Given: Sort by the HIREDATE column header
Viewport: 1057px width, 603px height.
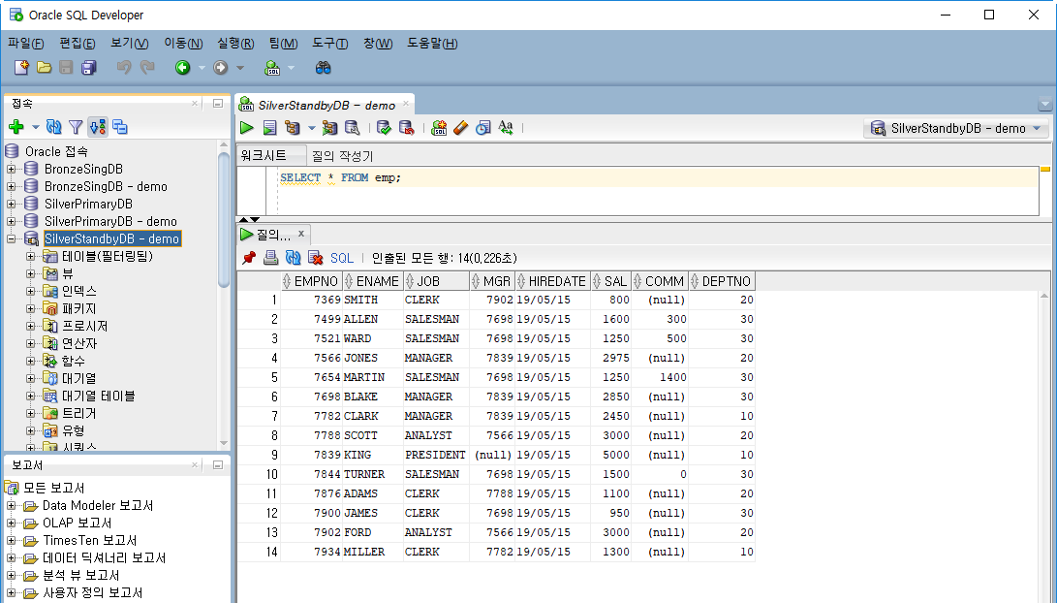Looking at the screenshot, I should click(x=552, y=281).
